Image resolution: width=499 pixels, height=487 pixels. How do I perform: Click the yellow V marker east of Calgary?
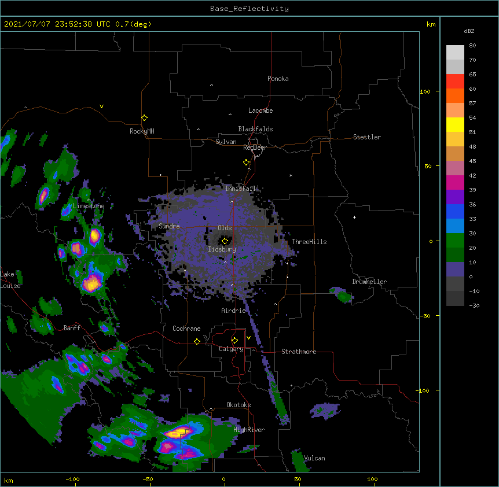click(x=248, y=338)
